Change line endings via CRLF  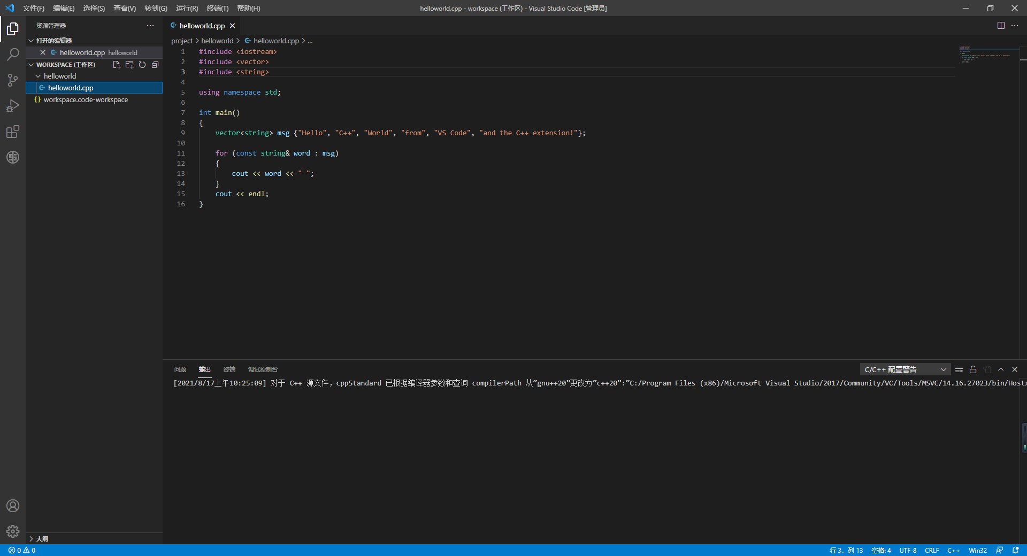pyautogui.click(x=932, y=550)
